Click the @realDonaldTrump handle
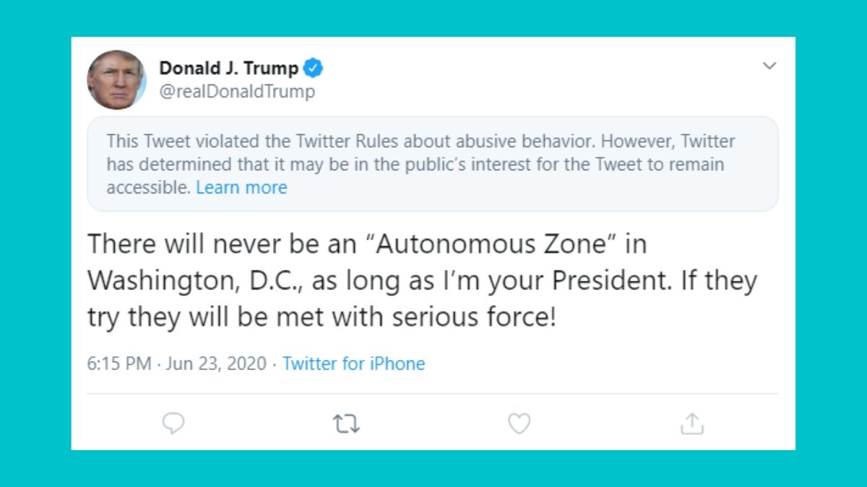 tap(238, 92)
